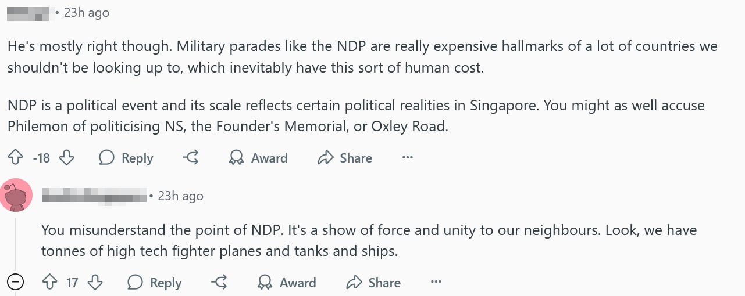745x296 pixels.
Task: Give an Award to the top comment
Action: coord(258,158)
